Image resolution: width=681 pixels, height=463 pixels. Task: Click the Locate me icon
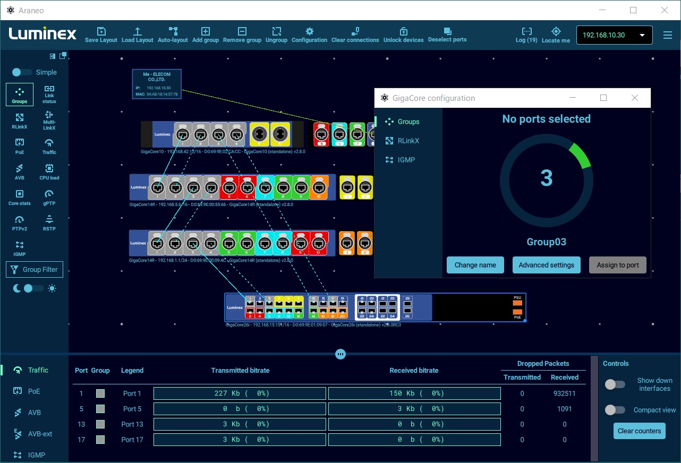556,35
